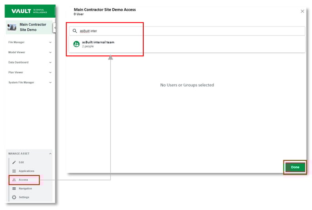Expand the Model Viewer chevron
Screen dimensions: 312x210
pos(50,52)
